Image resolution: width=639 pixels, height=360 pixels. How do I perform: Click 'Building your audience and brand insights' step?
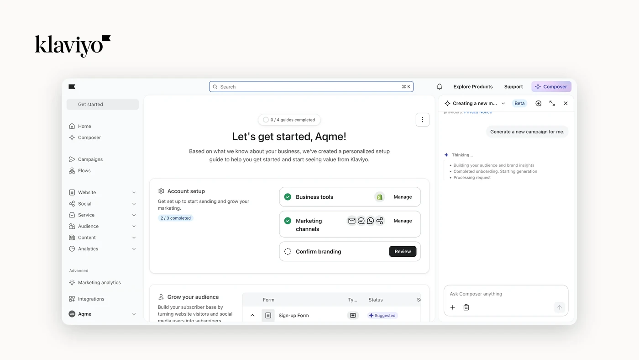(x=494, y=165)
